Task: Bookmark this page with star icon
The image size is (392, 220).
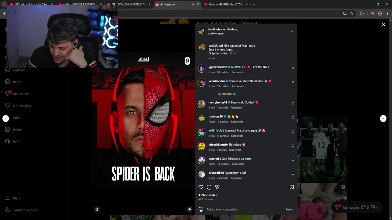Action: [352, 13]
